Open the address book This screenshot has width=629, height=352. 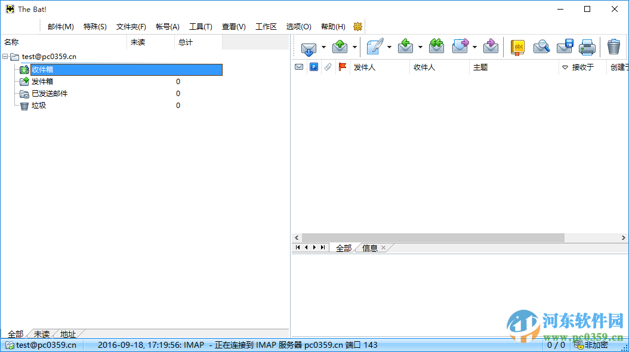[x=517, y=47]
